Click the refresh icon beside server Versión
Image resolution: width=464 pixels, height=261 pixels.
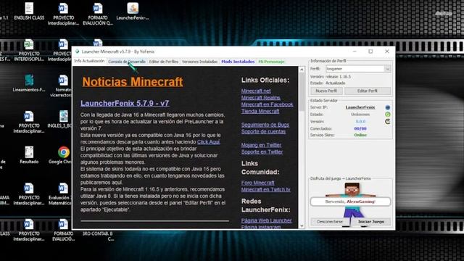[x=387, y=121]
